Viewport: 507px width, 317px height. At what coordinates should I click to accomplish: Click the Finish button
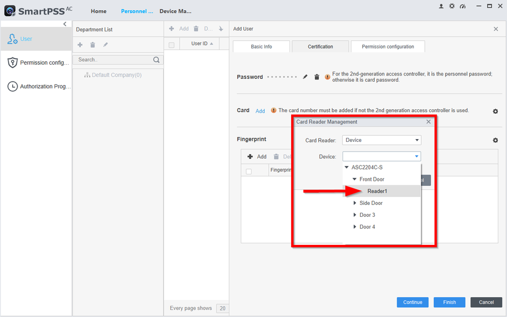(x=449, y=302)
